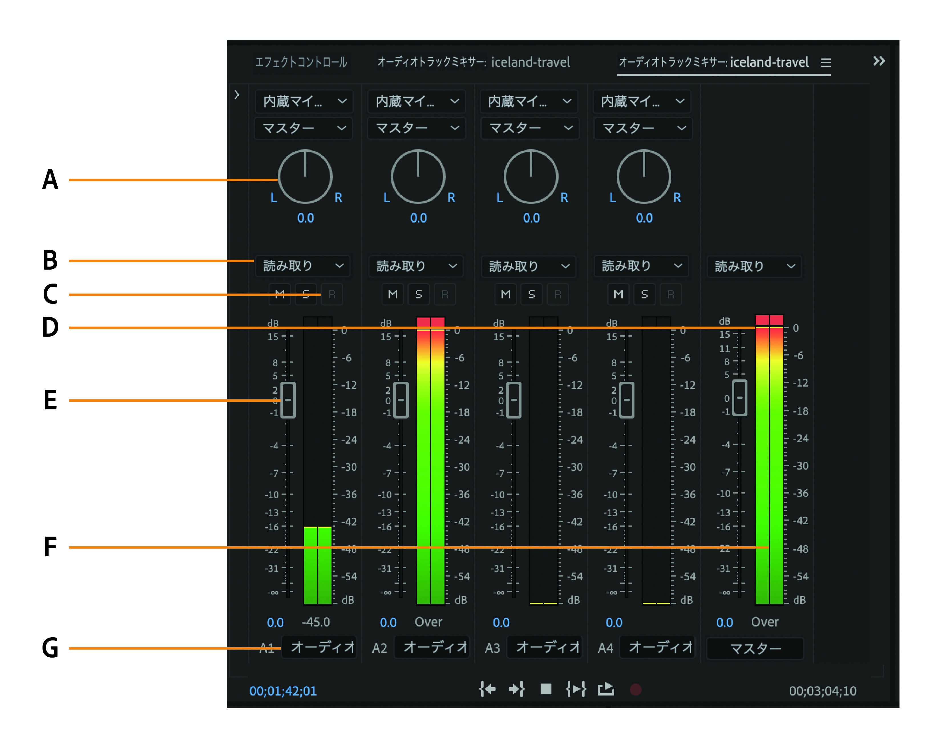
Task: Play In to Out transport button
Action: pyautogui.click(x=575, y=689)
